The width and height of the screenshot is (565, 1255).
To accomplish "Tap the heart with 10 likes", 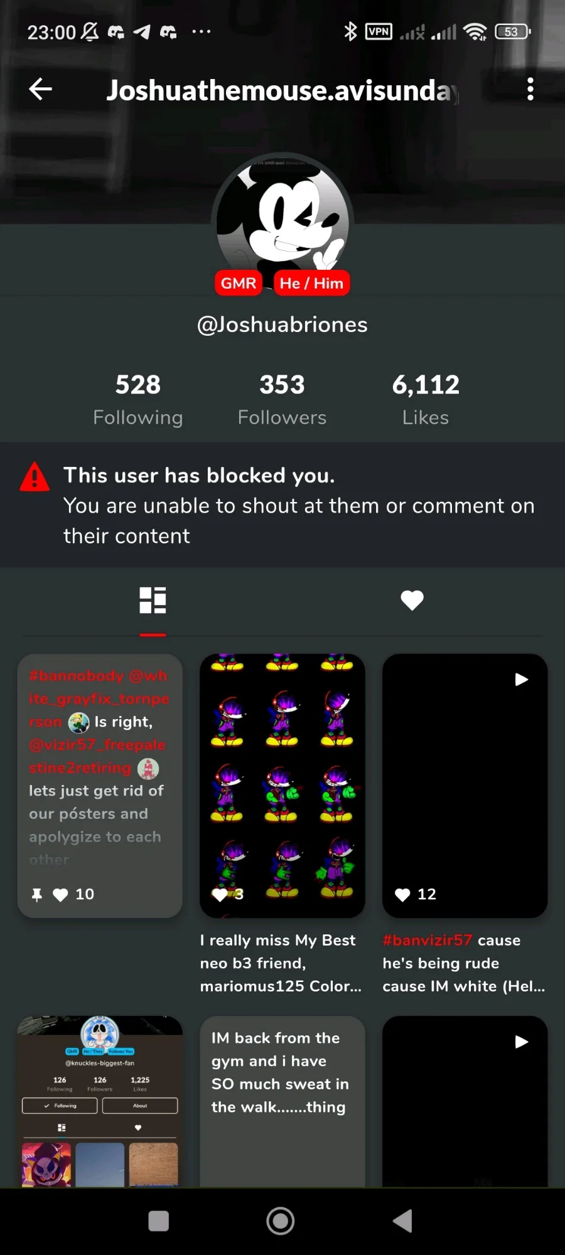I will [x=60, y=895].
